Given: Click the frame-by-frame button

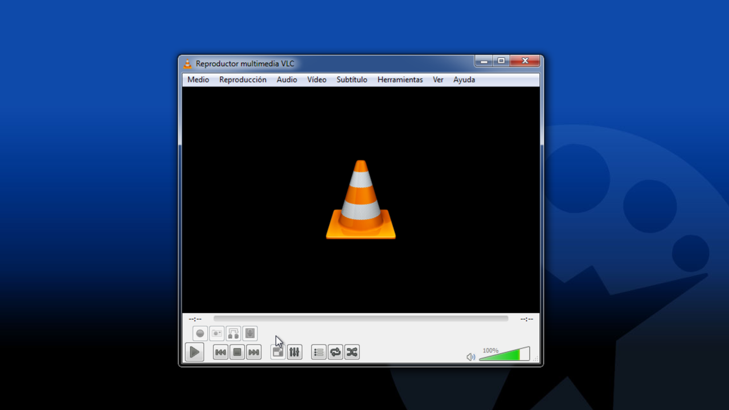Looking at the screenshot, I should [250, 334].
